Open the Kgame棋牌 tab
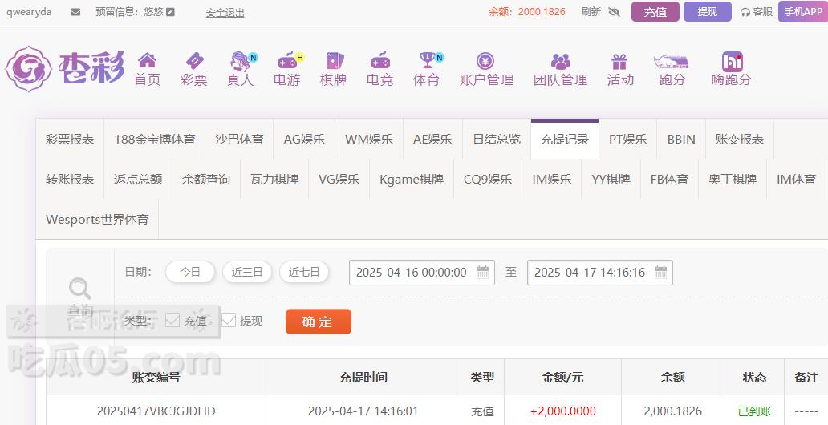828x425 pixels. 412,180
